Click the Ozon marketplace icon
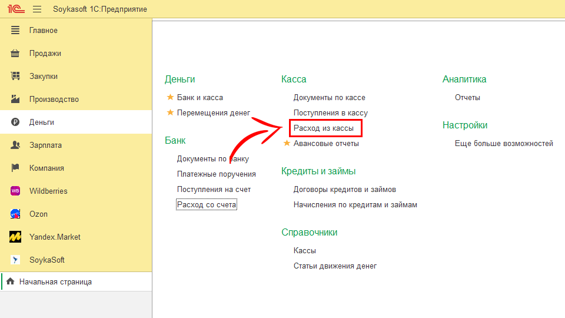The width and height of the screenshot is (565, 318). 16,214
